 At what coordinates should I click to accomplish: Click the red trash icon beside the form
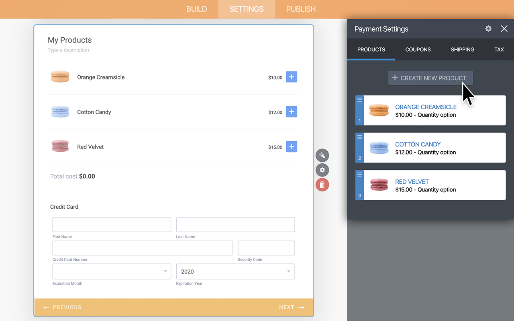(x=322, y=185)
